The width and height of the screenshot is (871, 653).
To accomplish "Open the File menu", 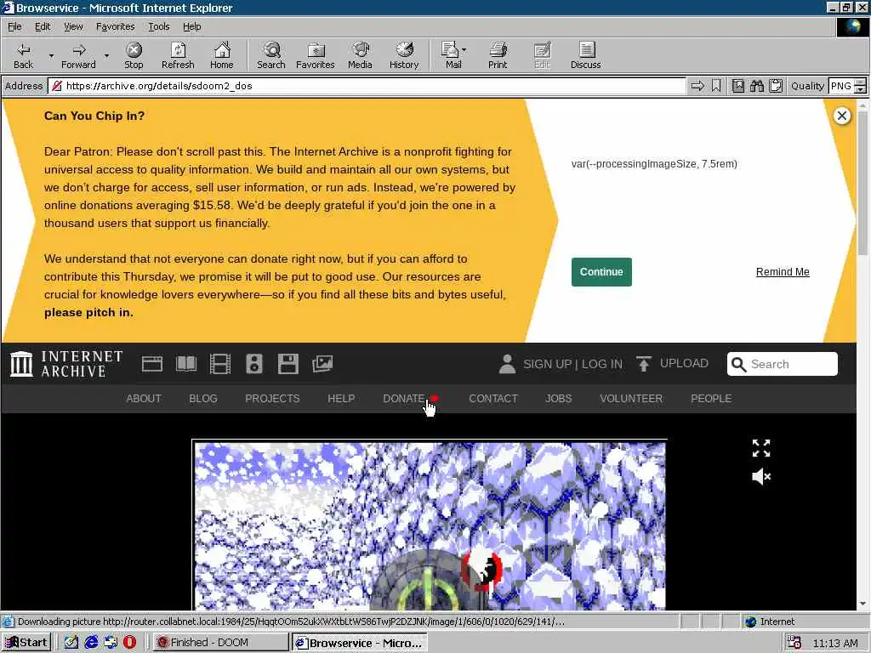I will click(x=14, y=26).
